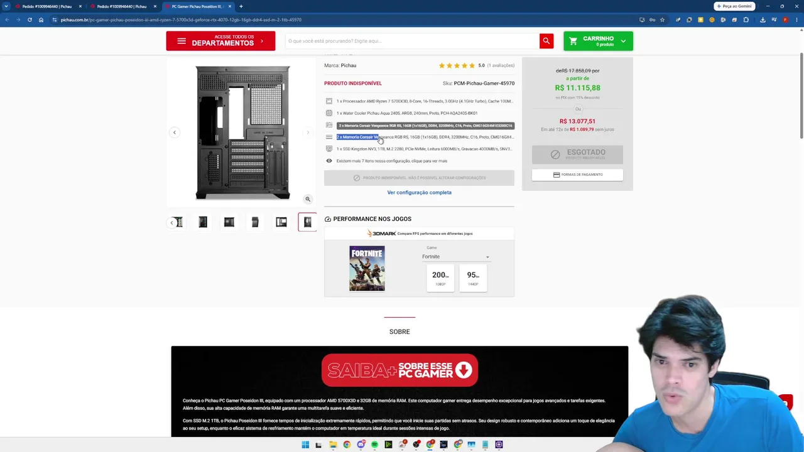The image size is (804, 452).
Task: Show previous product image arrow
Action: 175,132
